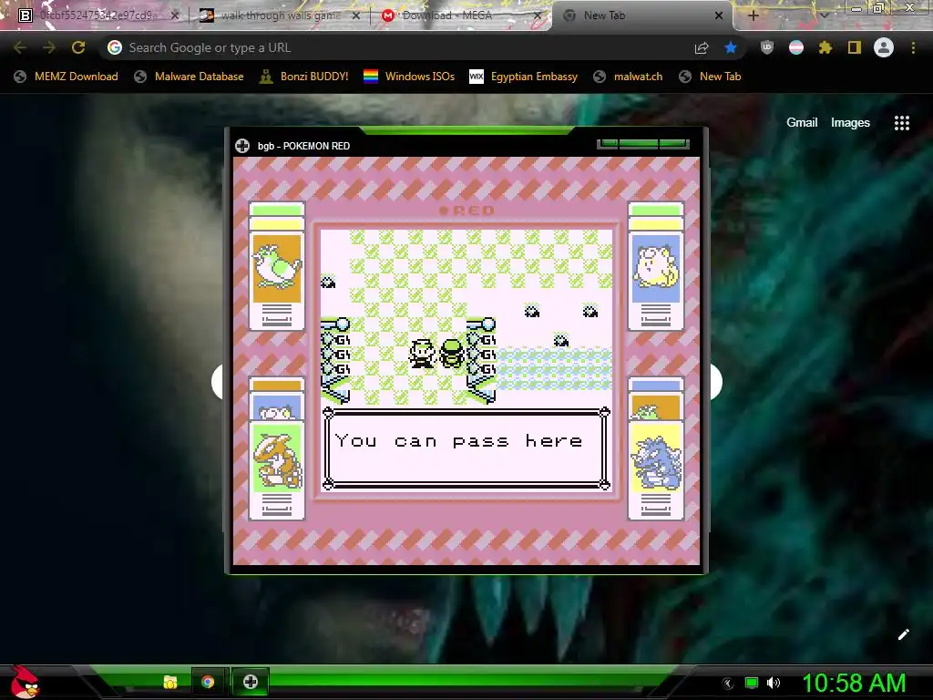Image resolution: width=933 pixels, height=700 pixels.
Task: Click the bgb - POKEMON RED title text
Action: click(303, 146)
